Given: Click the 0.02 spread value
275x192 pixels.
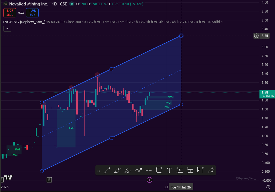Looking at the screenshot, I should 21,13.
